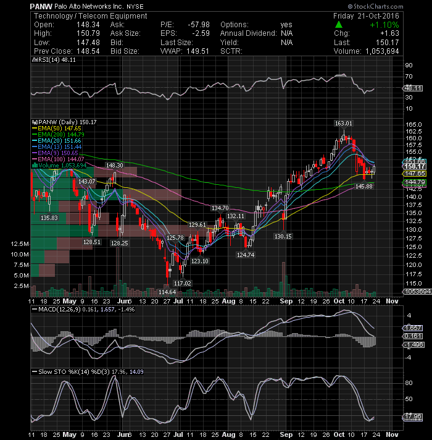Viewport: 432px width, 440px height.
Task: Click the RSI(14) 48.11 indicator label
Action: click(57, 60)
